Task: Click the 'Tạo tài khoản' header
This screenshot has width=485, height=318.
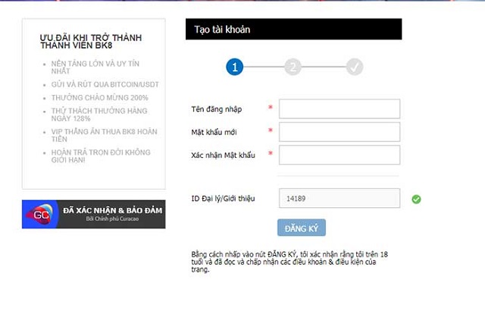Action: 293,29
